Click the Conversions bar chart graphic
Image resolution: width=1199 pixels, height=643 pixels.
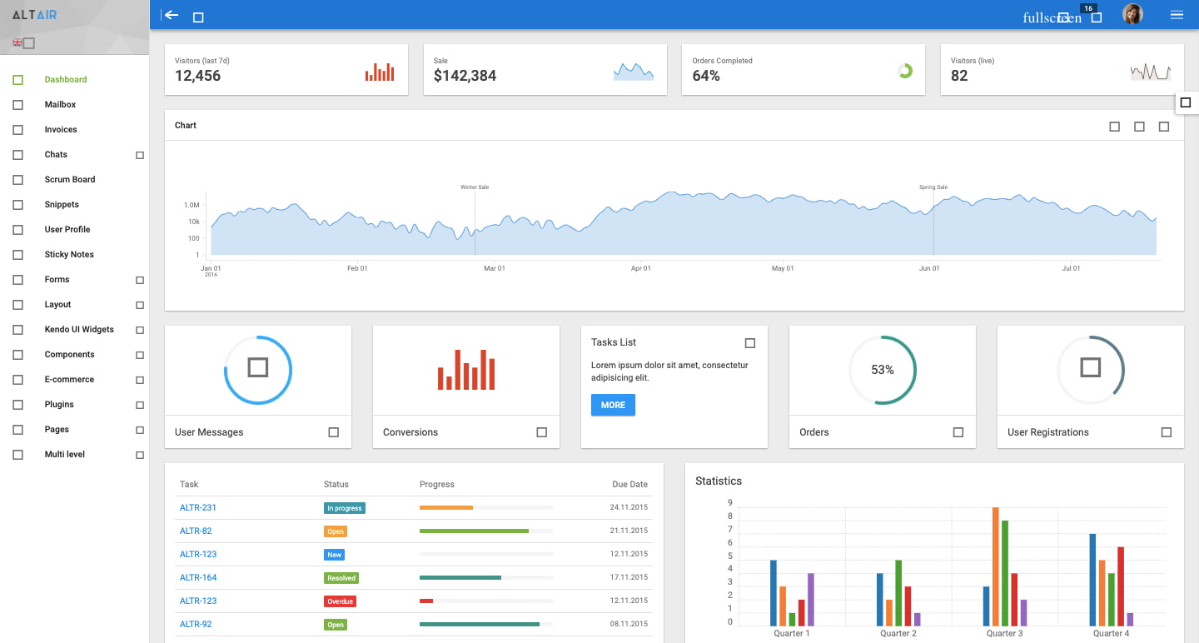tap(466, 370)
